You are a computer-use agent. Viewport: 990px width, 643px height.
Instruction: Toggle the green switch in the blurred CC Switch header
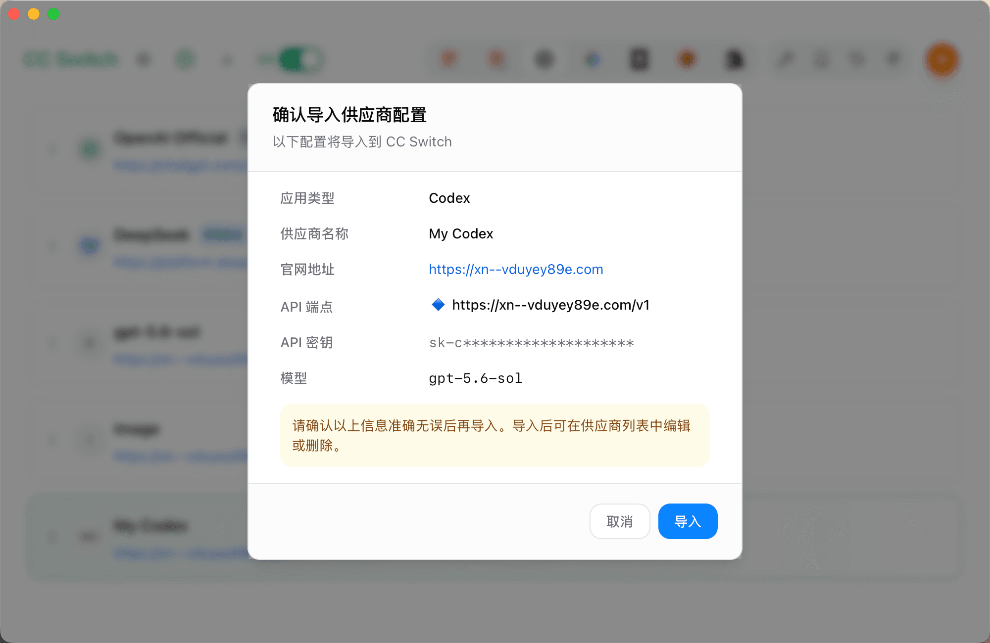(300, 60)
